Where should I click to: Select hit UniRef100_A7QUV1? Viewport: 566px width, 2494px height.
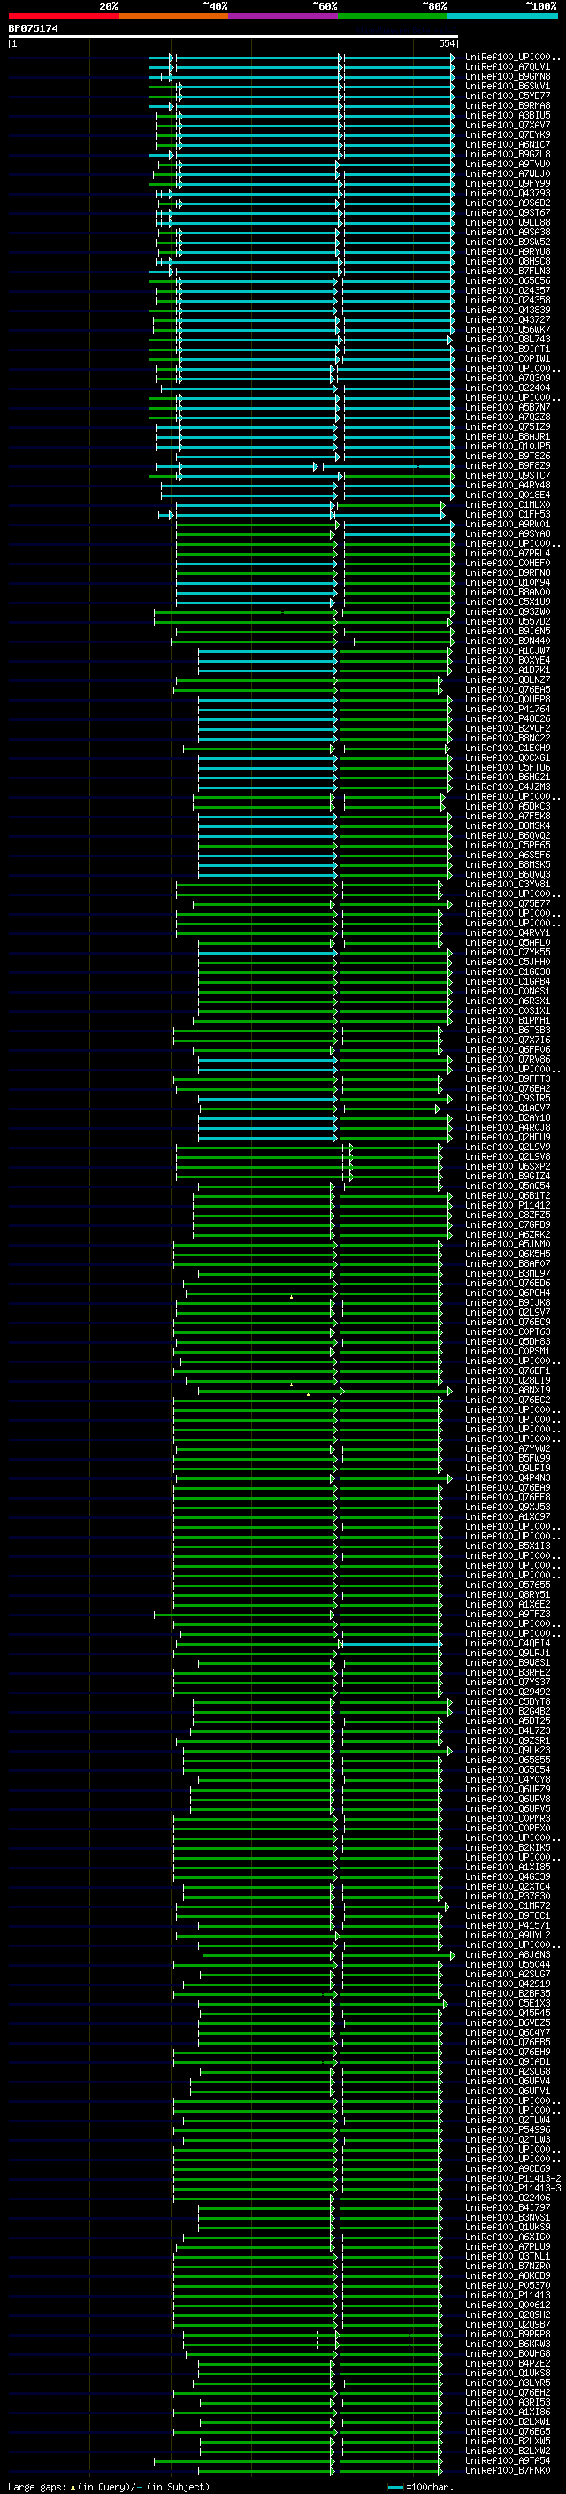click(x=507, y=67)
